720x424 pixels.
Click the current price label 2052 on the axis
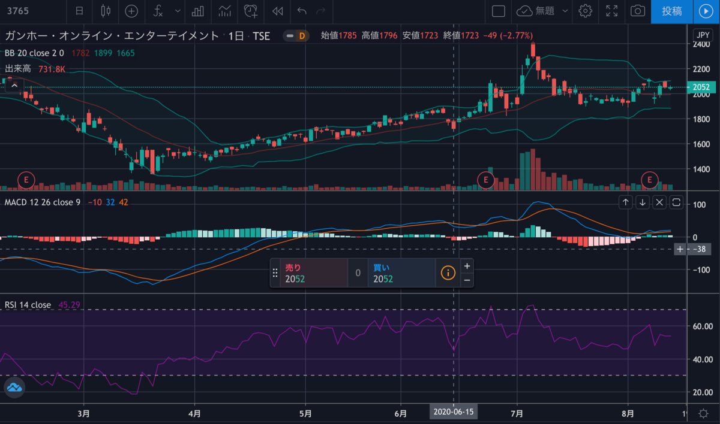pos(701,87)
